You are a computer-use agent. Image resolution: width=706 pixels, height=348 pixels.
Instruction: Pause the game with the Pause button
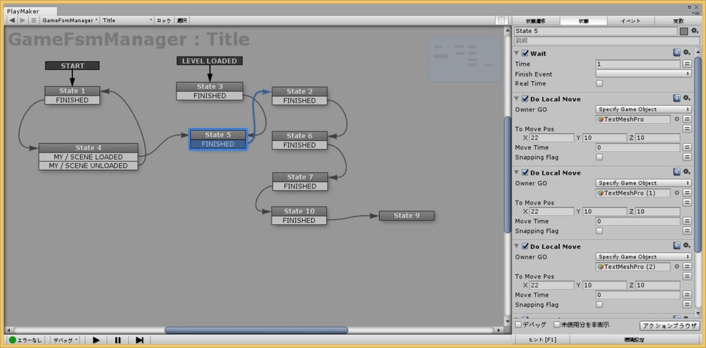coord(118,340)
